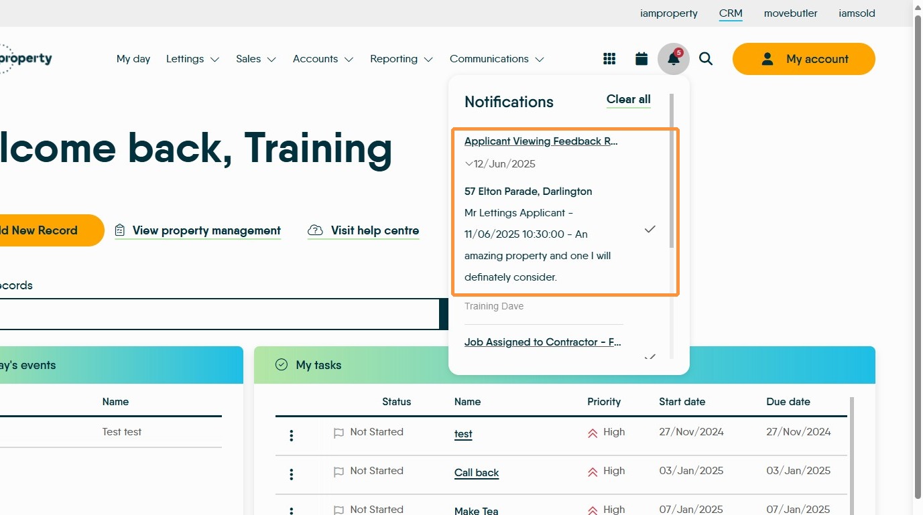
Task: Click the notifications bell icon
Action: (674, 59)
